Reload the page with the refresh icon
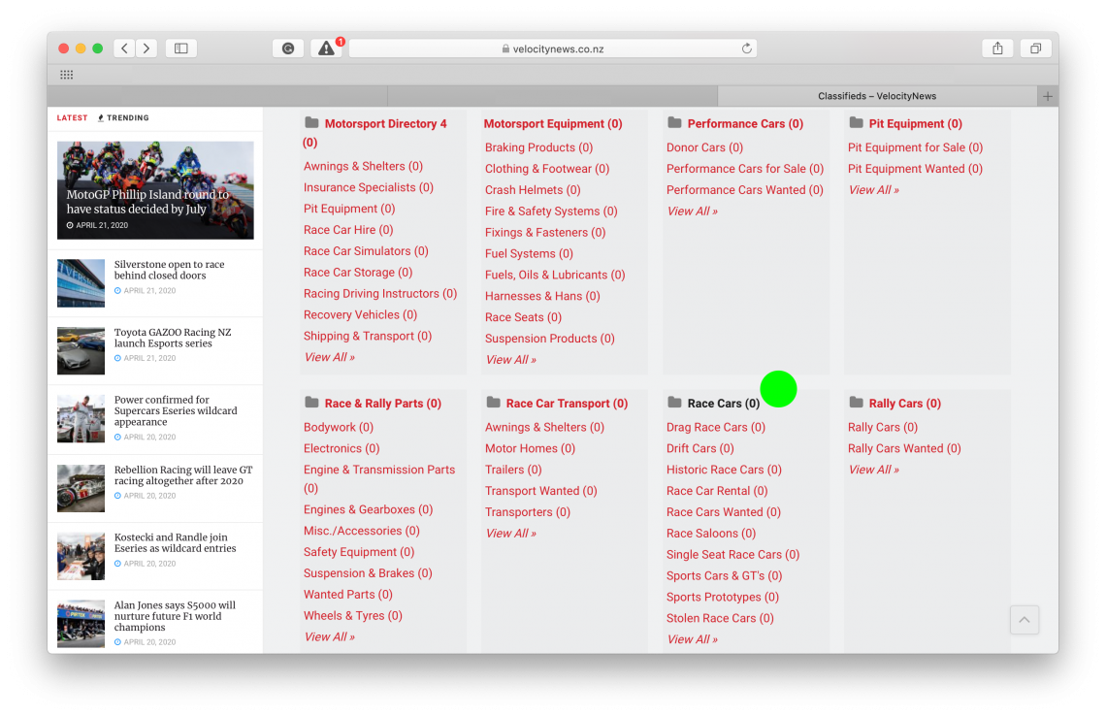1106x716 pixels. [746, 47]
